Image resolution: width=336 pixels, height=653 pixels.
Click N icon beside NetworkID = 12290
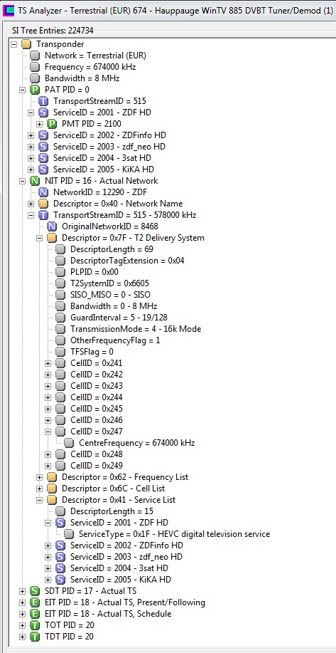[43, 192]
